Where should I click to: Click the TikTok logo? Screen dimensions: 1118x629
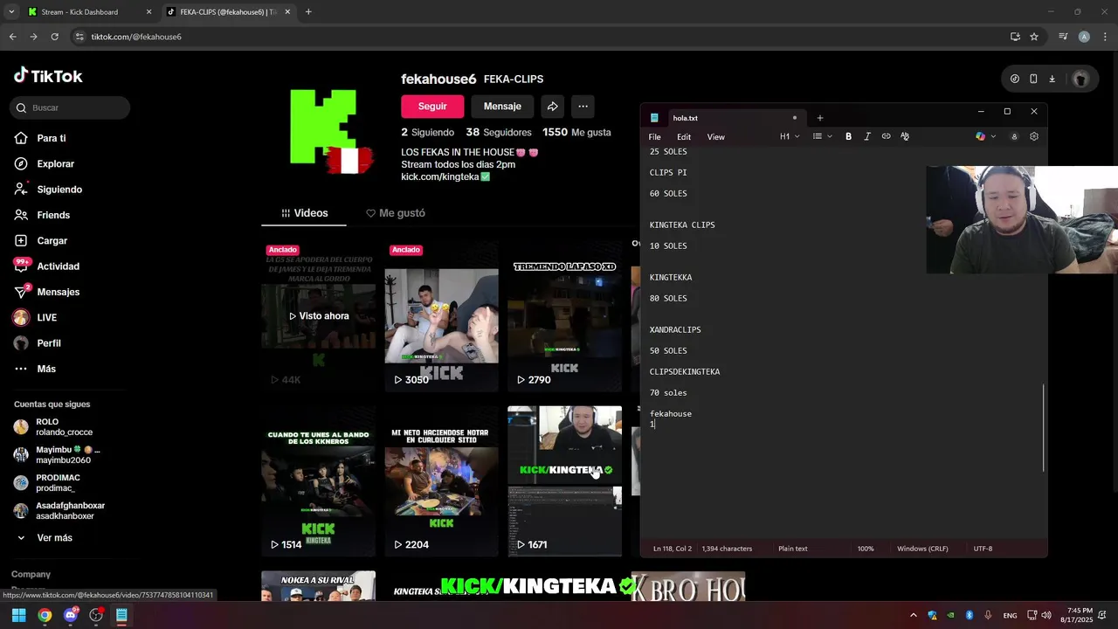click(x=48, y=76)
